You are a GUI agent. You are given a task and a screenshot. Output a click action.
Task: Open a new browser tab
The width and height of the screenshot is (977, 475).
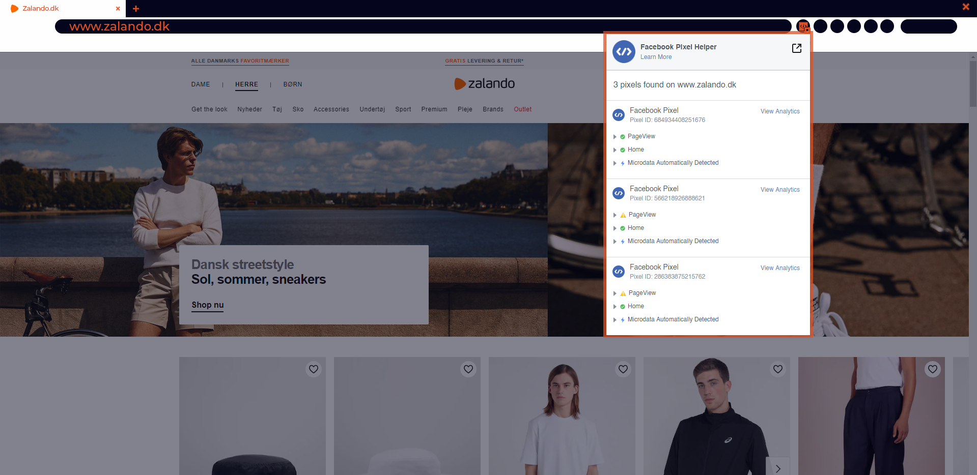[136, 9]
